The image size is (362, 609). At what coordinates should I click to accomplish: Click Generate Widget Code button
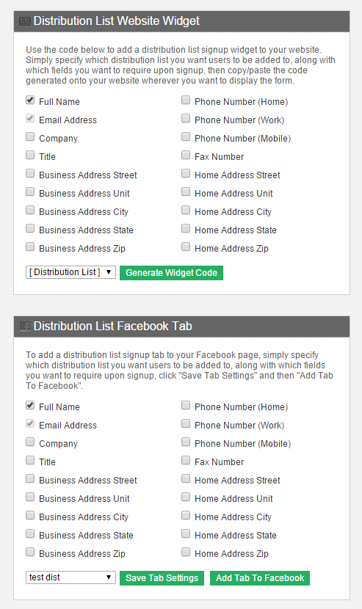tap(172, 273)
